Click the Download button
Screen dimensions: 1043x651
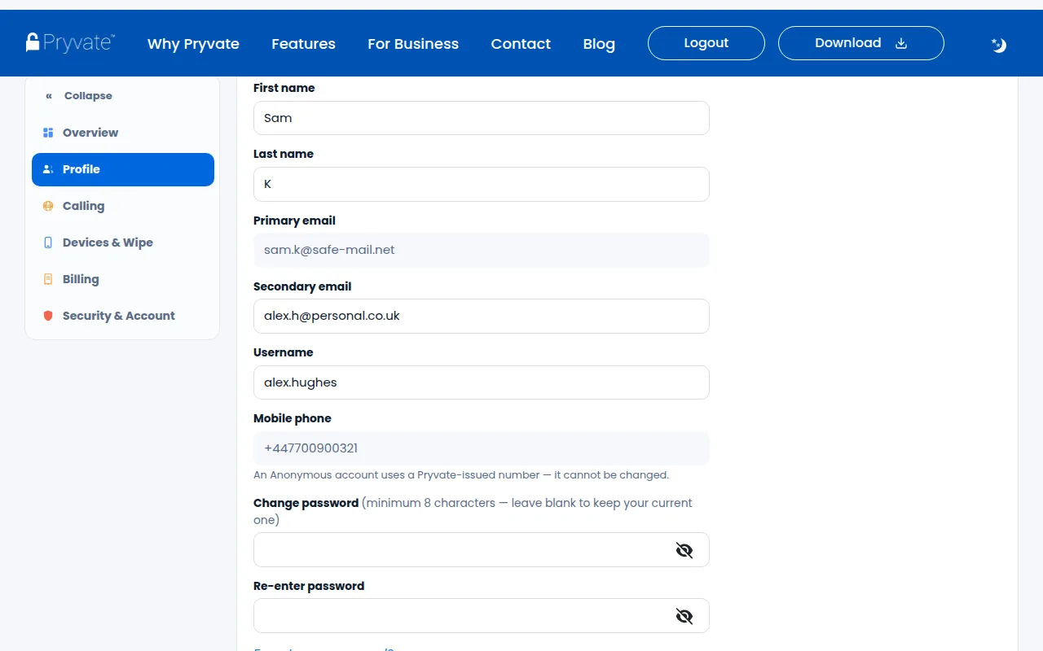pos(861,43)
